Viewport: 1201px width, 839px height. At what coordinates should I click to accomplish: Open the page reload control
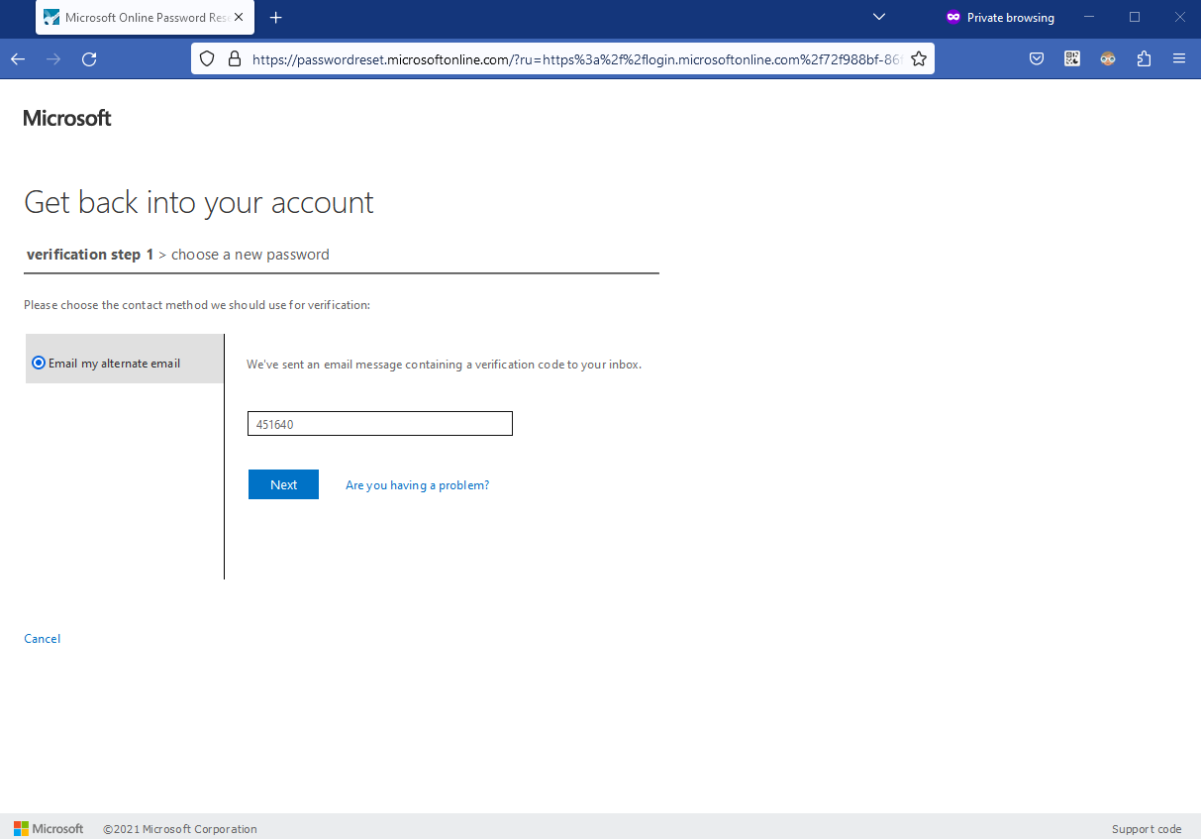tap(89, 58)
